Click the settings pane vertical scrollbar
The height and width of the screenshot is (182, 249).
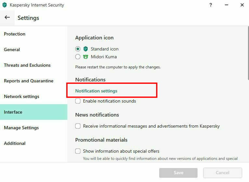pyautogui.click(x=248, y=53)
